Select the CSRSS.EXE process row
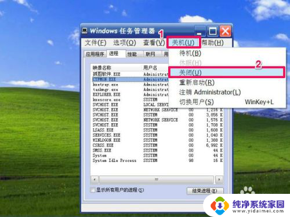The width and height of the screenshot is (290, 217). (157, 145)
